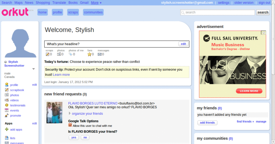Open the scrapbook link in sidebar

(17, 90)
